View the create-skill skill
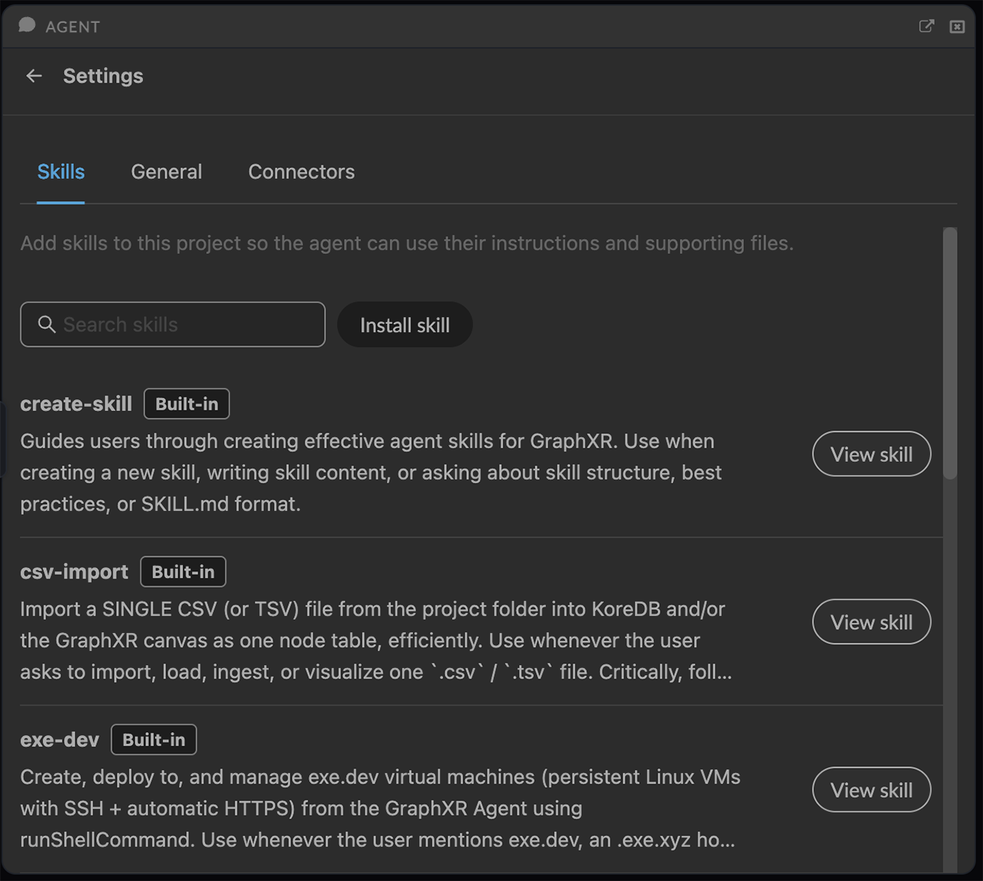 (871, 454)
